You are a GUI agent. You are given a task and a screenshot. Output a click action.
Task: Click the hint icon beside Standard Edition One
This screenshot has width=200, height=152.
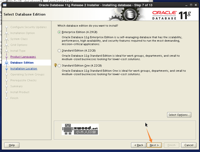coord(56,65)
